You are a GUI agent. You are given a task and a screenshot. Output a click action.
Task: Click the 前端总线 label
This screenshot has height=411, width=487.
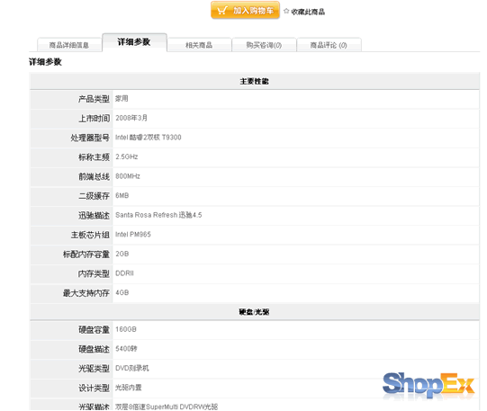pyautogui.click(x=95, y=177)
